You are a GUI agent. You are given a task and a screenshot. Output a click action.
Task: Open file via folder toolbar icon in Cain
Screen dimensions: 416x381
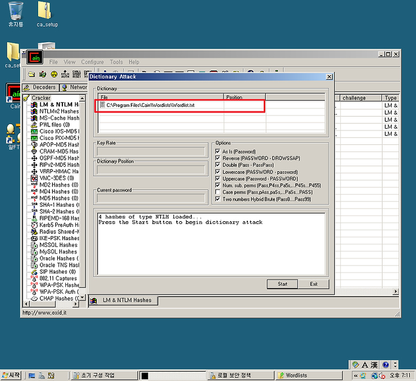31,74
